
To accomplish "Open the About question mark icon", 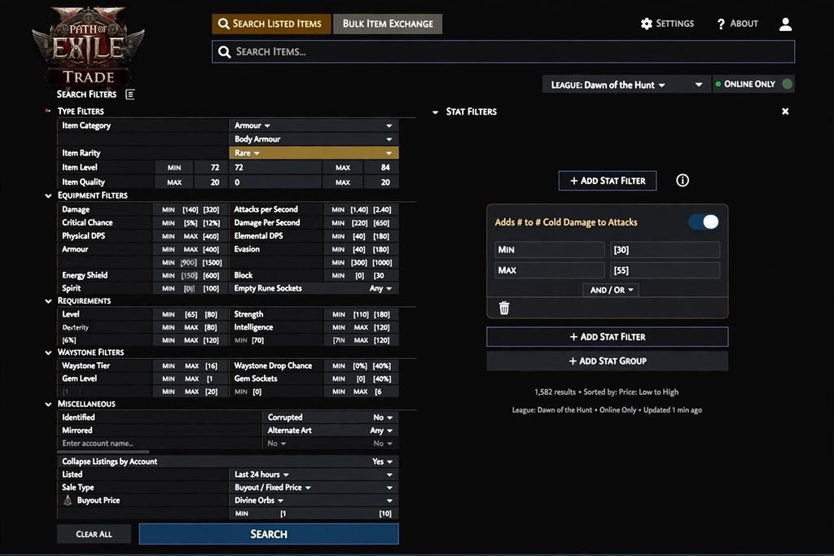I will 721,24.
